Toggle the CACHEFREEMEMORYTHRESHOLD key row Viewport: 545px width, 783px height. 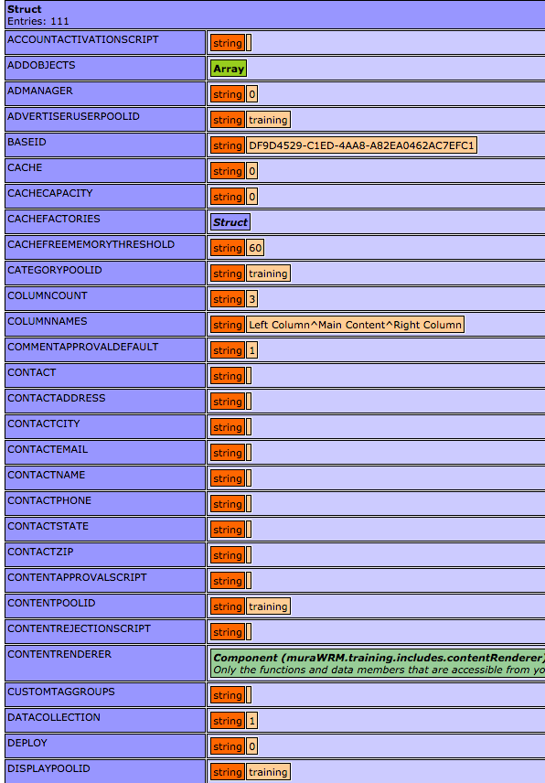point(105,247)
